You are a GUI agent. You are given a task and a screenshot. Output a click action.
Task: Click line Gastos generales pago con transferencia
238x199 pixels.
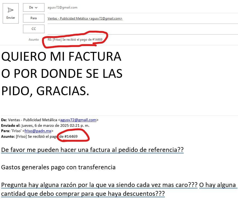[58, 167]
